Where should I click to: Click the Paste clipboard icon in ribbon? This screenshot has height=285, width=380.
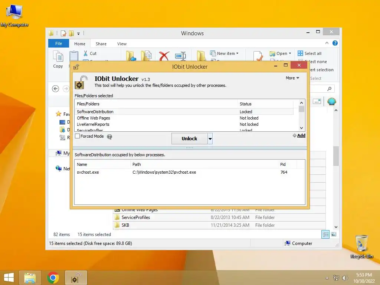coord(74,56)
